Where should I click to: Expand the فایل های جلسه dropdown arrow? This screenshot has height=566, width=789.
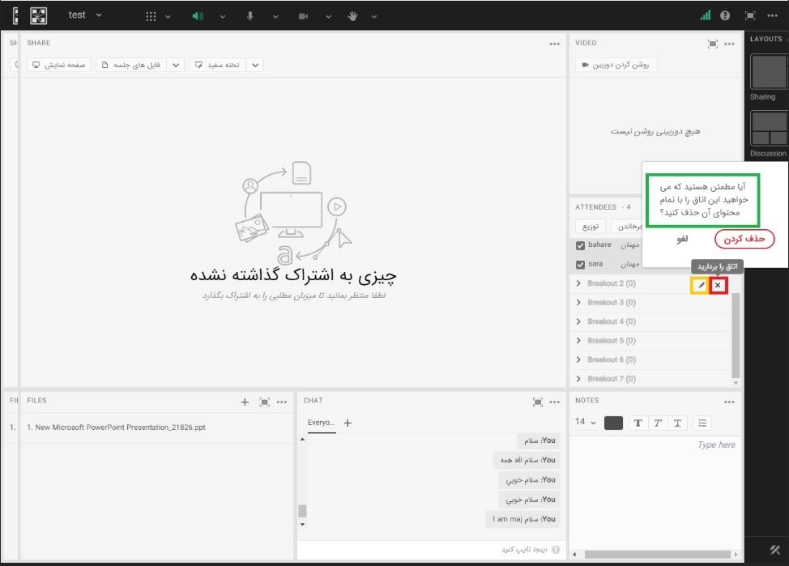(176, 65)
